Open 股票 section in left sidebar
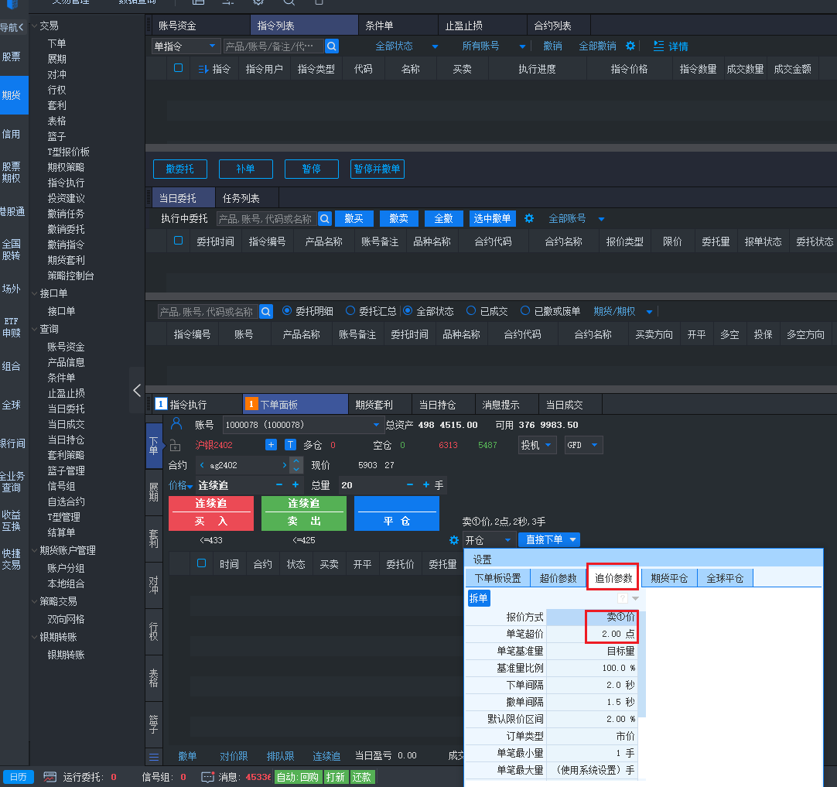This screenshot has height=787, width=837. (x=12, y=56)
